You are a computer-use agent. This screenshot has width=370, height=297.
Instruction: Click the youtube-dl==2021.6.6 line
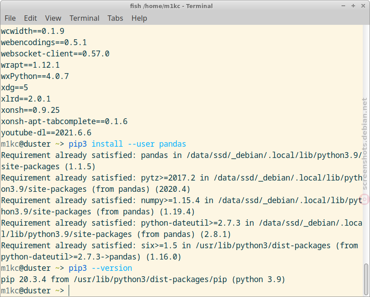[46, 133]
